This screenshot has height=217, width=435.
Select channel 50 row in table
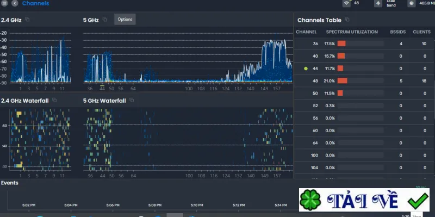tap(363, 93)
